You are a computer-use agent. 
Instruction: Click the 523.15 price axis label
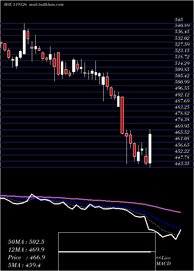coord(182,51)
